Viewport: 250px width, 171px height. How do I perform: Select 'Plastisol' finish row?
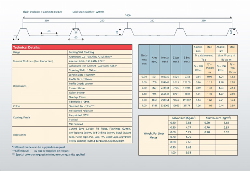(x=100, y=120)
